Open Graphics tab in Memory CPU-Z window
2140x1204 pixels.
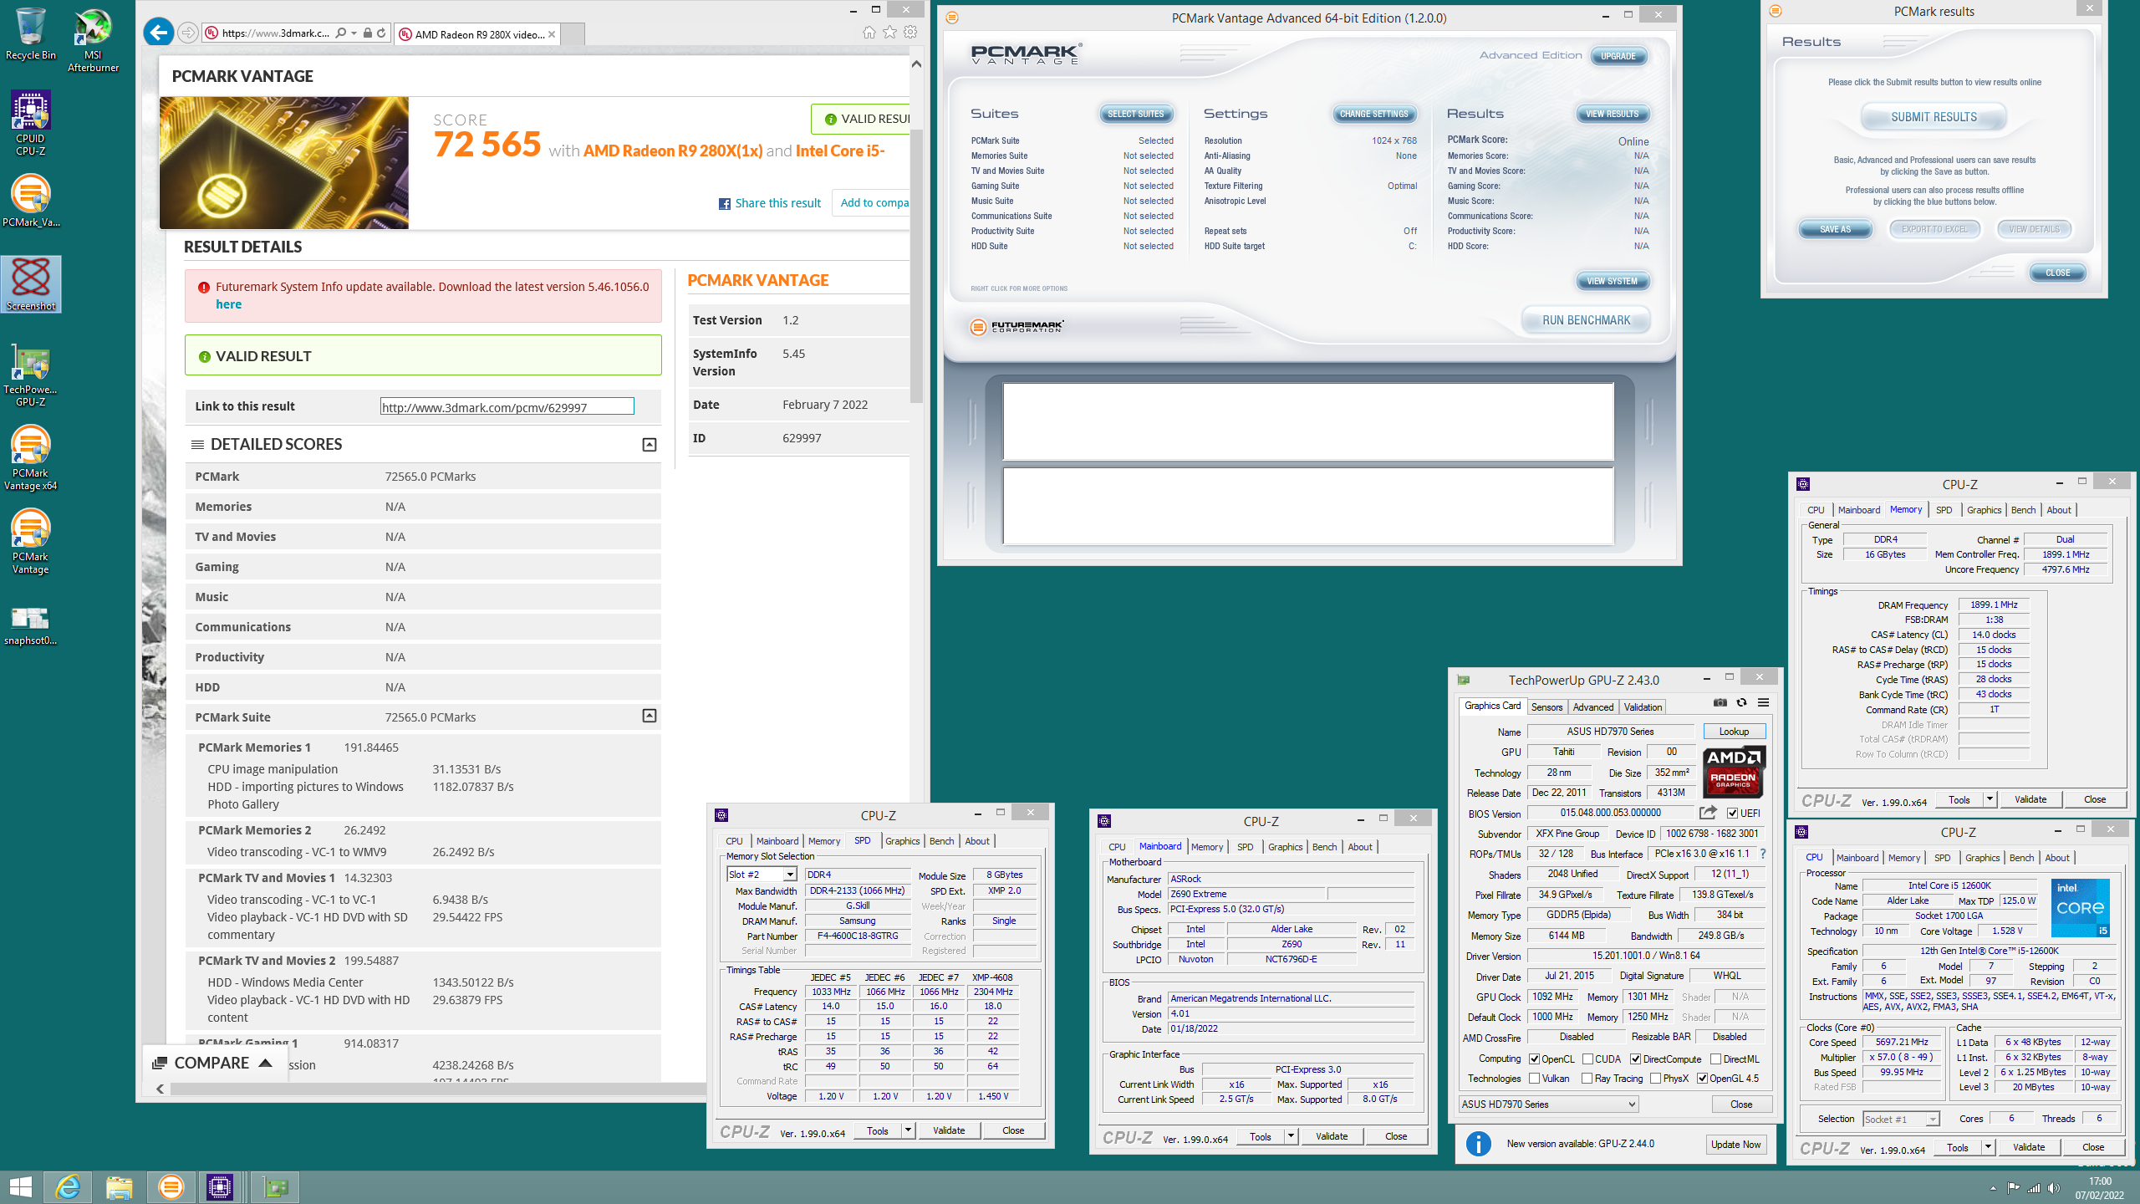pyautogui.click(x=1984, y=510)
